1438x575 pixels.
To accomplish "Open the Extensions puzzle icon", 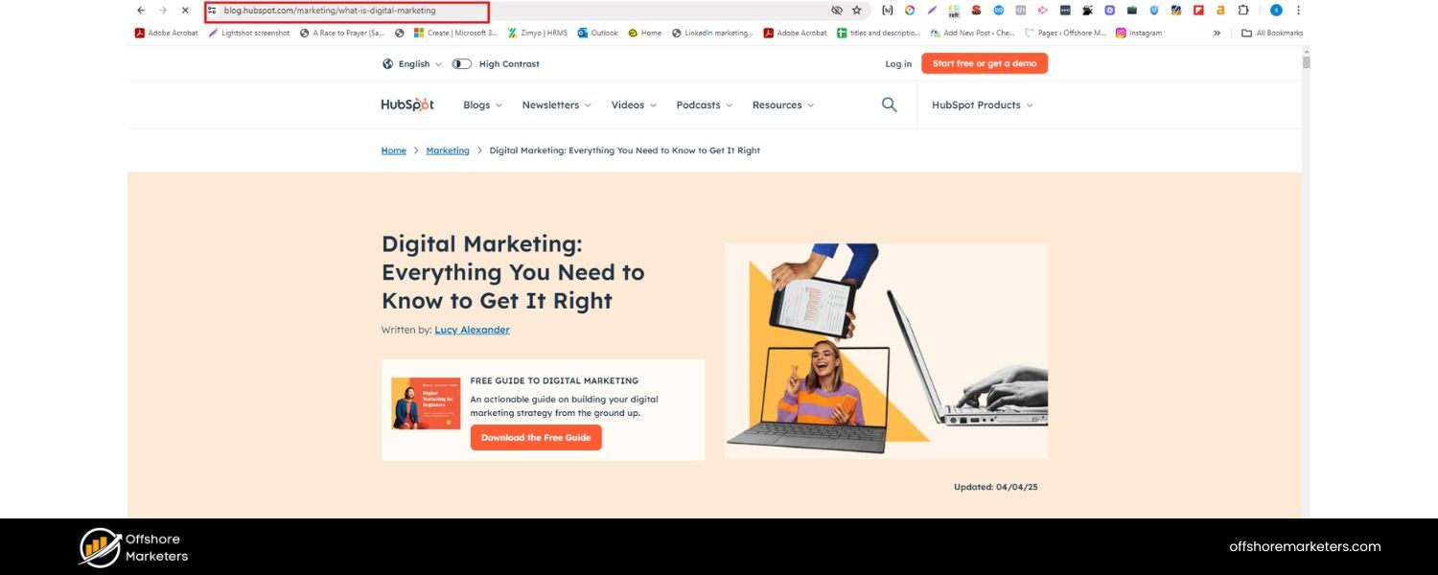I will (1243, 11).
